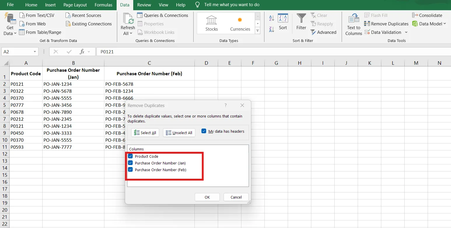Open the Page Layout tab
Screen dimensions: 451x228
pyautogui.click(x=75, y=5)
